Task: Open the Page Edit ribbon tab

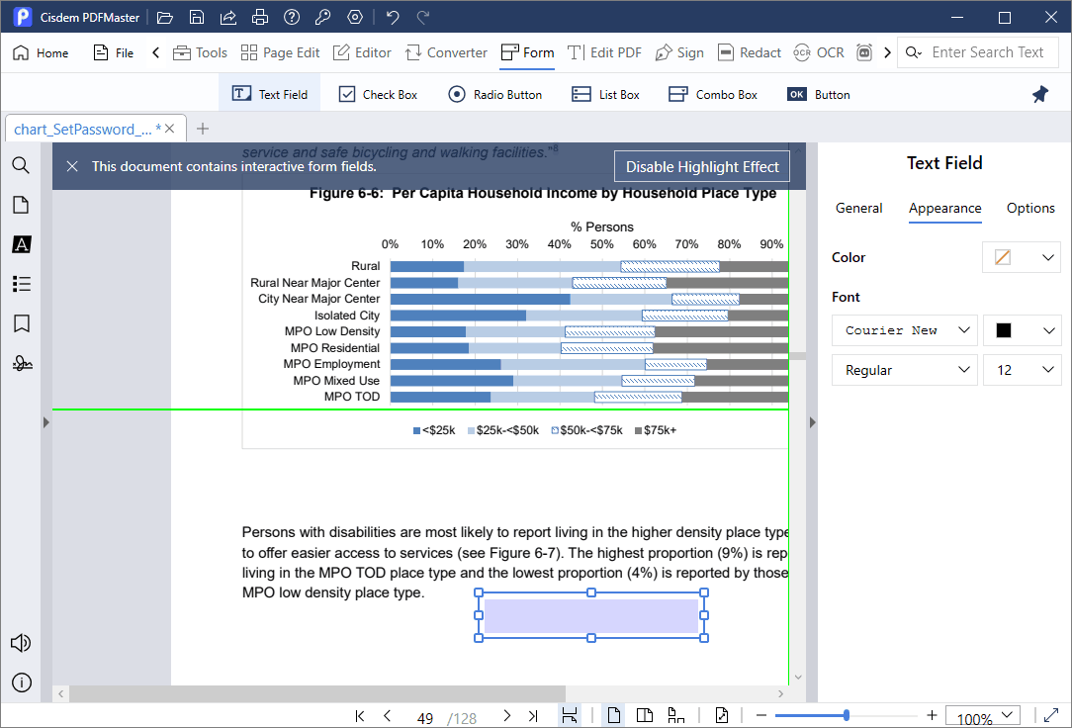Action: [280, 52]
